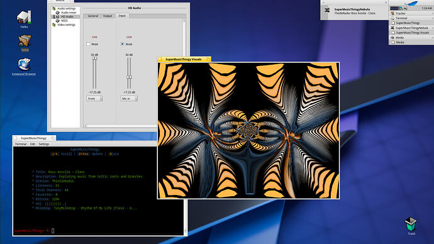
Task: Click the Milkdrop visualization canvas
Action: pos(248,130)
